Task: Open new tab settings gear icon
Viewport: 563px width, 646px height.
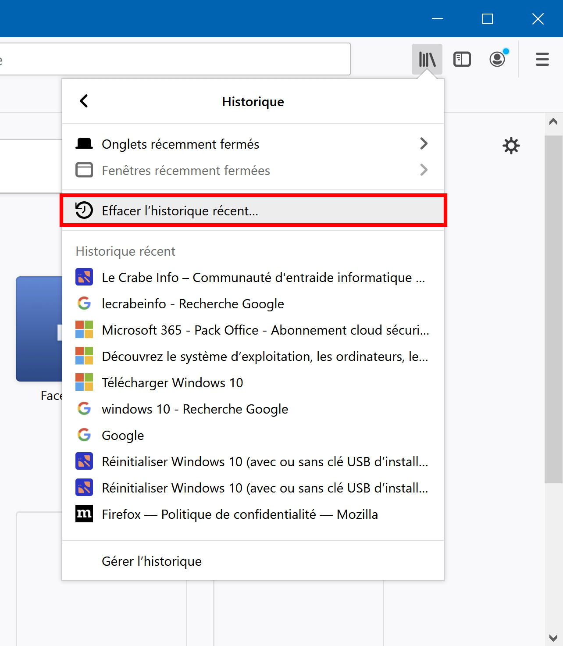Action: [x=511, y=146]
